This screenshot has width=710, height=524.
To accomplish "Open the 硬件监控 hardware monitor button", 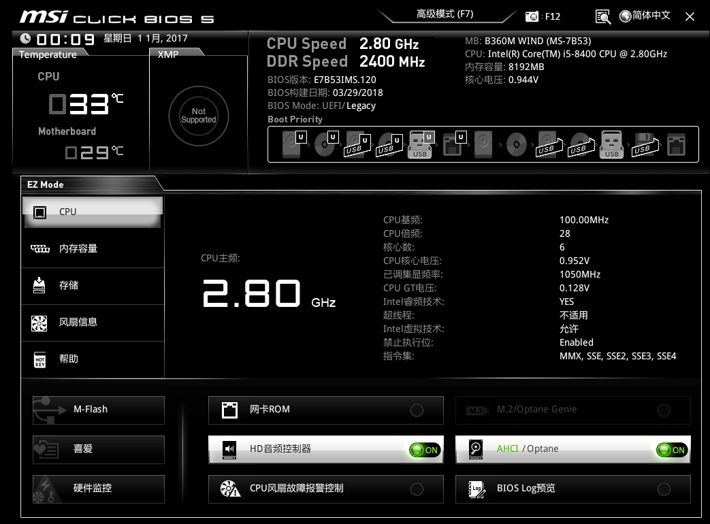I will (98, 489).
